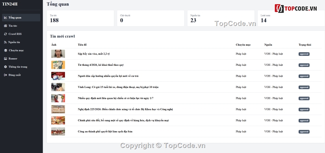Click title 'Nghị định 225/2026: Điều chỉnh chức năng'
The height and width of the screenshot is (153, 325).
point(126,109)
